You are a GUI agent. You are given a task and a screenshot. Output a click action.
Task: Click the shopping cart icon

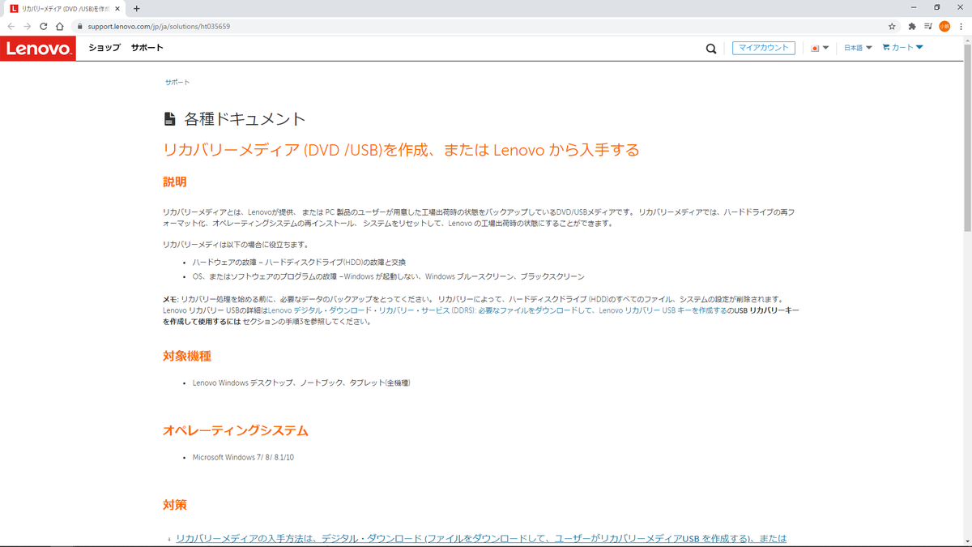pyautogui.click(x=886, y=47)
